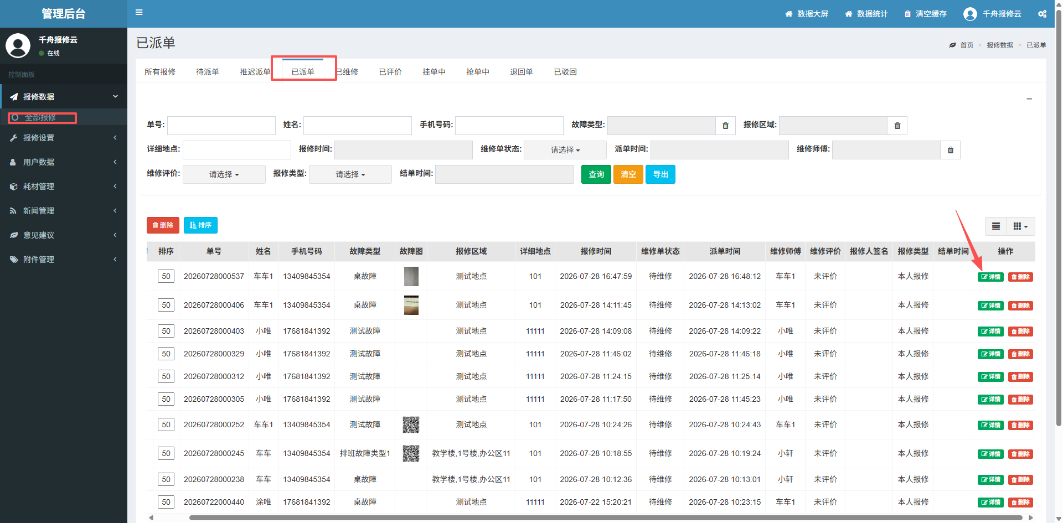Image resolution: width=1063 pixels, height=523 pixels.
Task: Click the blue 导出 button
Action: 660,174
